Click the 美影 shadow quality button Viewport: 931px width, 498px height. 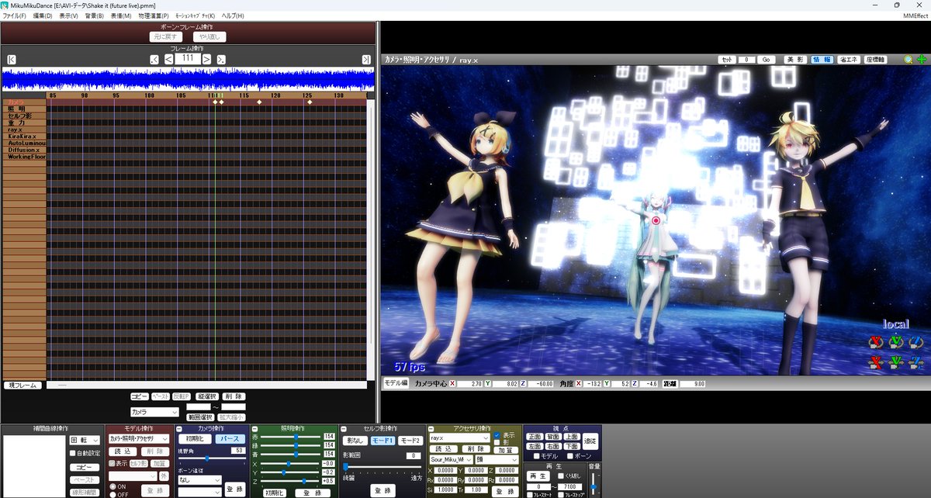coord(795,61)
